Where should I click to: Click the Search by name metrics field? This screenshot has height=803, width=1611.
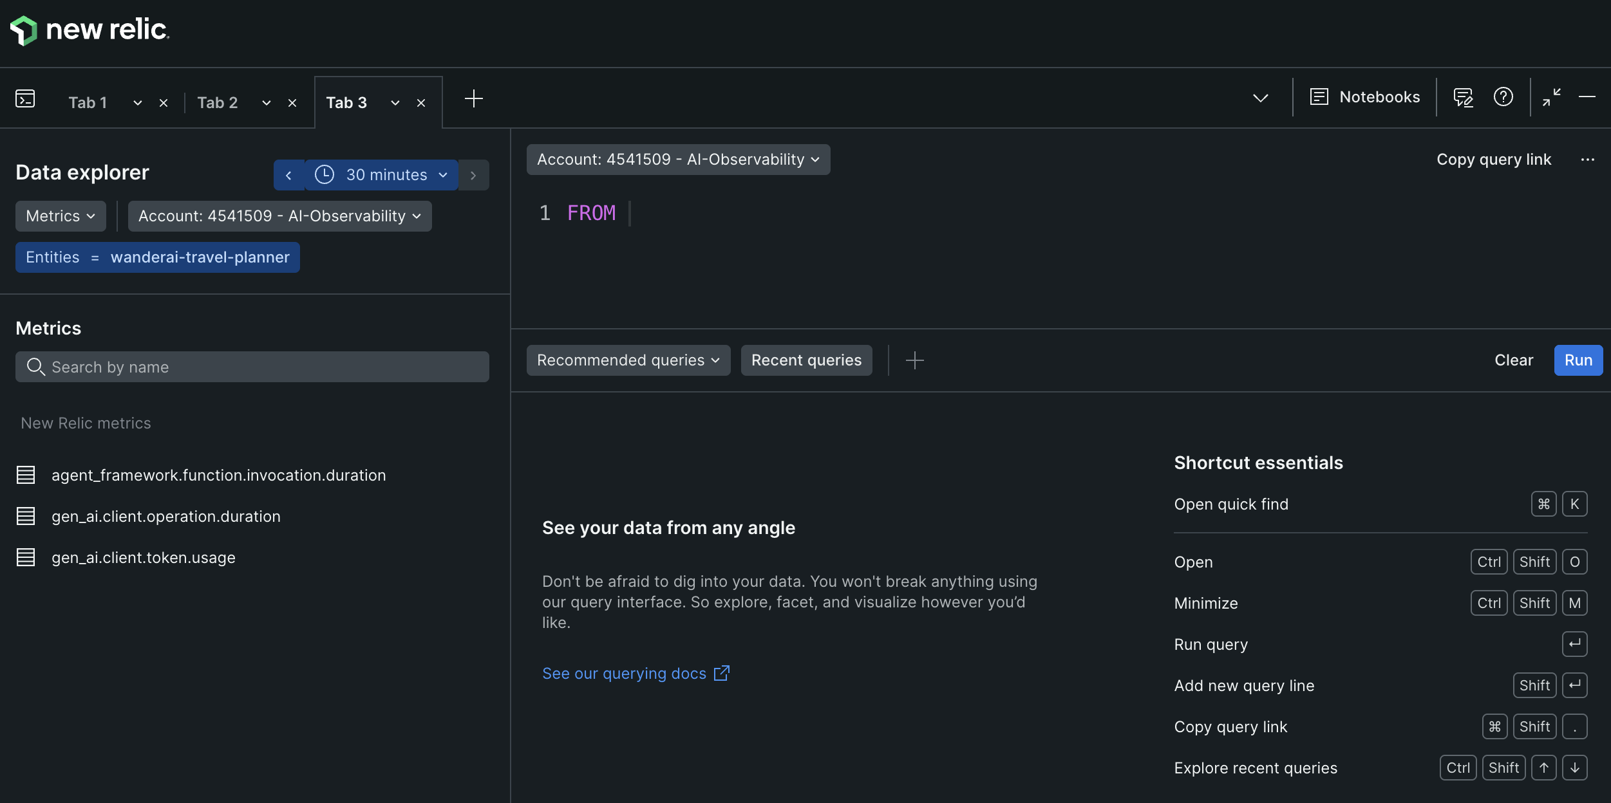point(252,367)
